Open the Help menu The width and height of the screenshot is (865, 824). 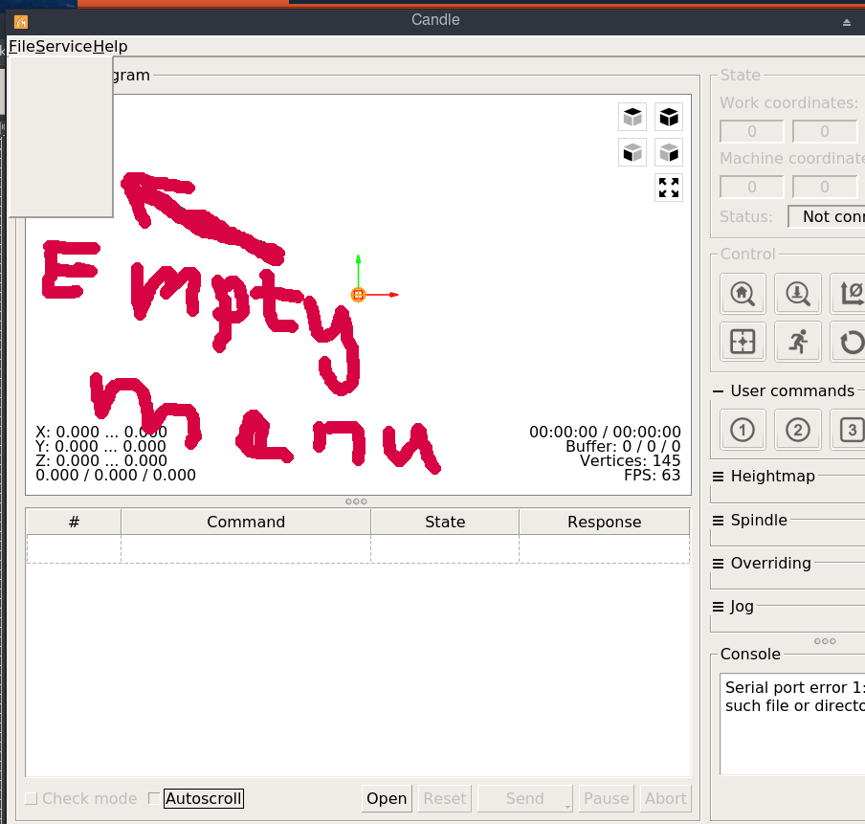(x=110, y=46)
